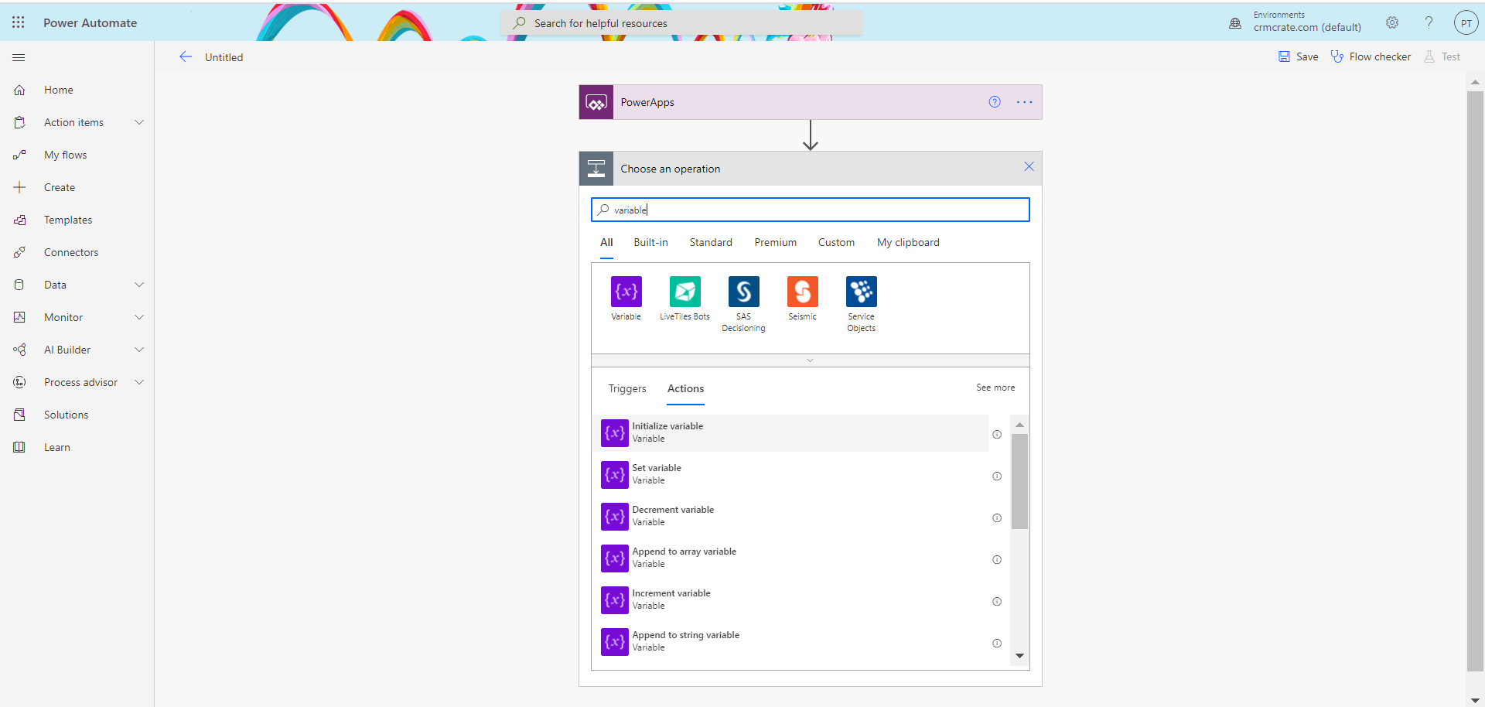Expand the Data section in the sidebar
Image resolution: width=1485 pixels, height=707 pixels.
(x=139, y=284)
